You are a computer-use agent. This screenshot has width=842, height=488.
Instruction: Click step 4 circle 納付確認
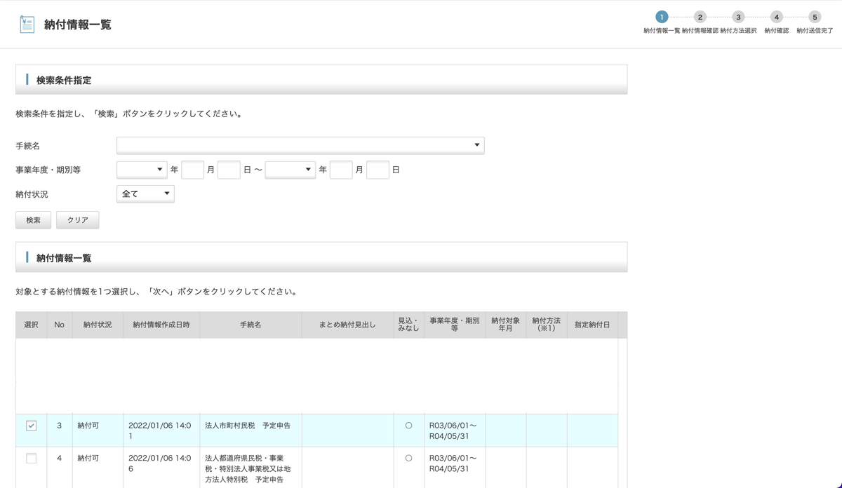pyautogui.click(x=776, y=17)
